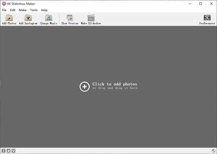Open the Make menu
Screen dimensions: 217x154
pos(22,10)
